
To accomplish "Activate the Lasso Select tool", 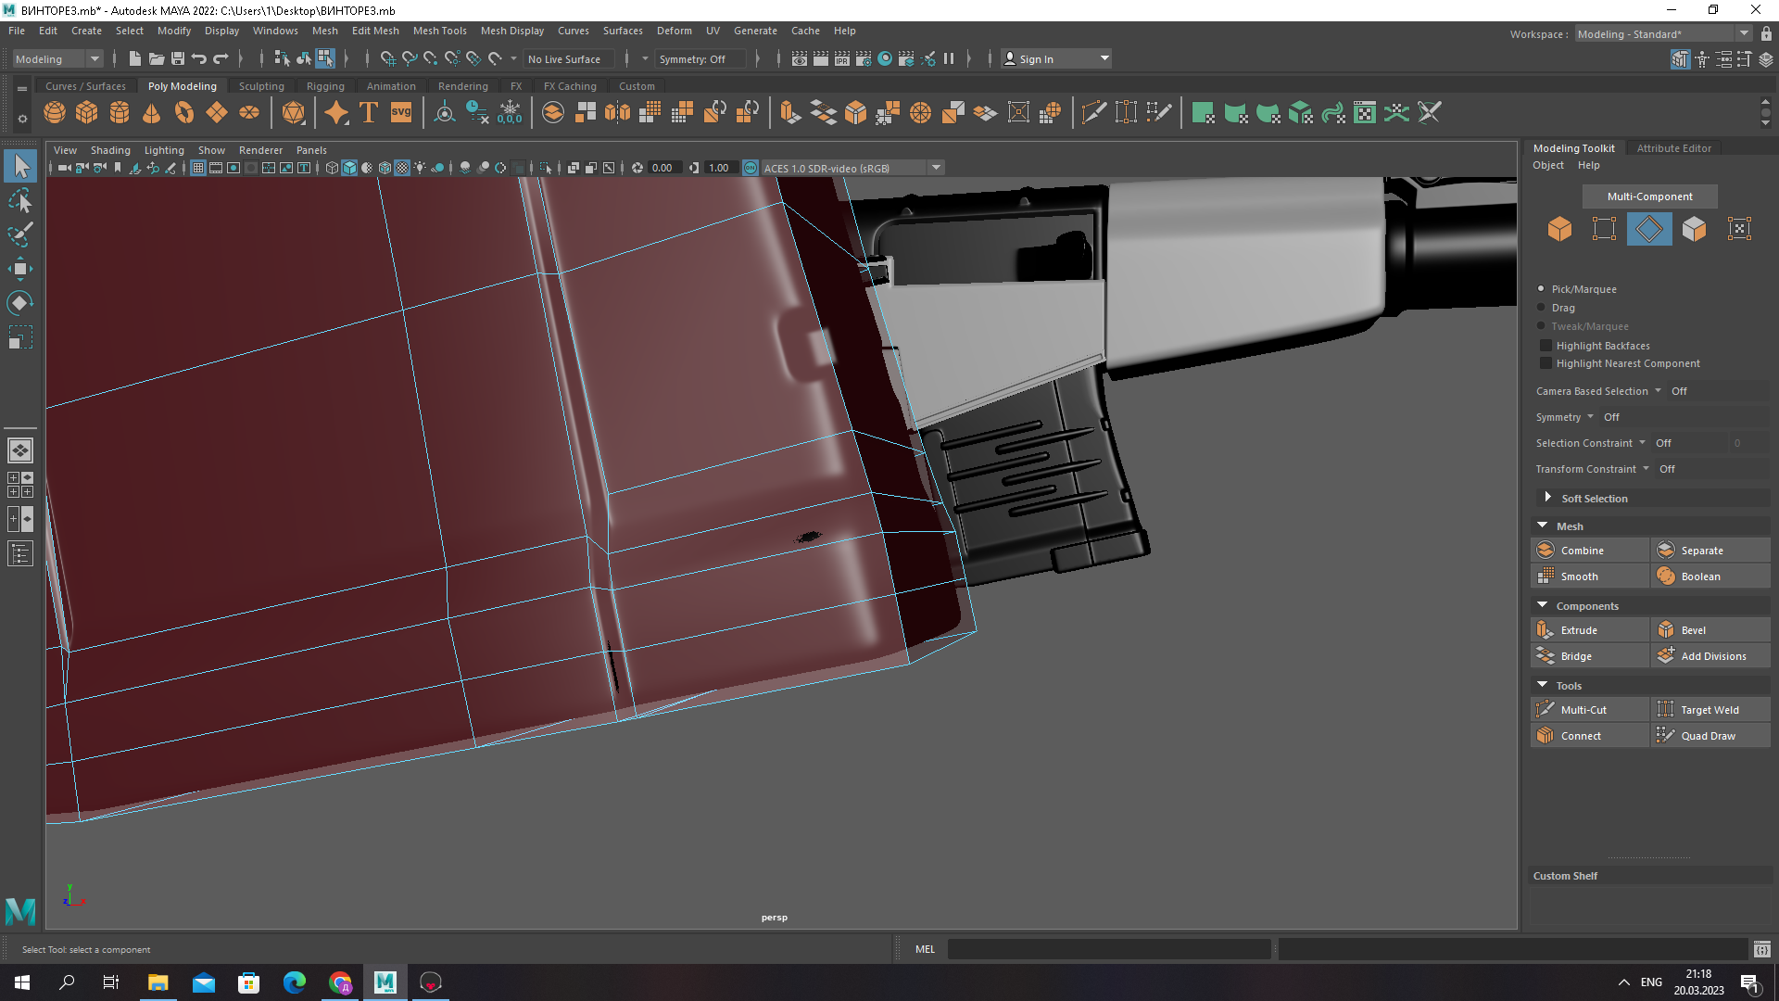I will (20, 200).
